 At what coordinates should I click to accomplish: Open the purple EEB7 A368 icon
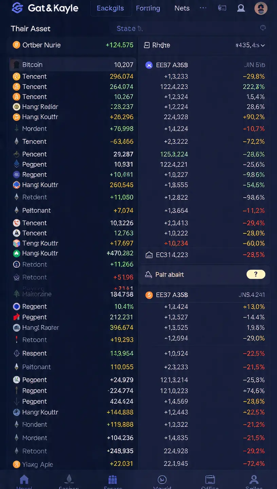tap(149, 65)
